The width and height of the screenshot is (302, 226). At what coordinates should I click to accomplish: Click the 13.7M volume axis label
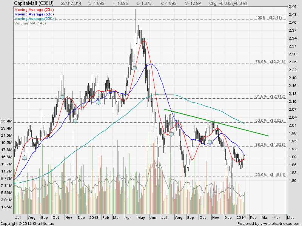click(7, 164)
